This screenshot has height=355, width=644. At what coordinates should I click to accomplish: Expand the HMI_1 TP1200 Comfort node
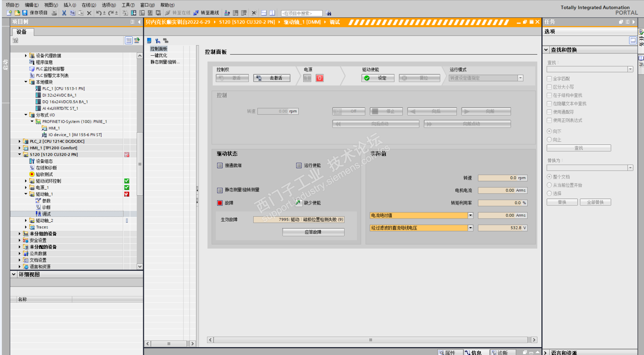[20, 148]
